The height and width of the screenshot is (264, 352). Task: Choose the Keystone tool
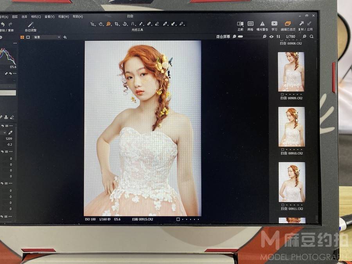133,24
